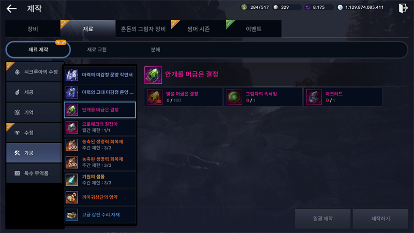The height and width of the screenshot is (233, 414).
Task: Select the 빛을 머금은 결정 ingredient icon
Action: [154, 97]
